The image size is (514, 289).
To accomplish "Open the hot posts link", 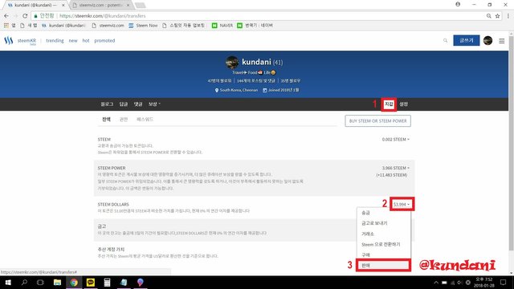I will point(86,41).
